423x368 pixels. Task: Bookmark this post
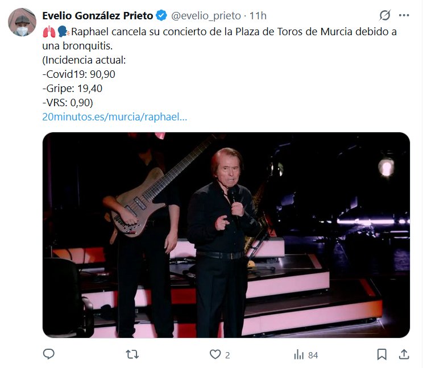382,354
